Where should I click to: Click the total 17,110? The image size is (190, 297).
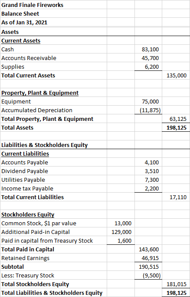pyautogui.click(x=178, y=197)
